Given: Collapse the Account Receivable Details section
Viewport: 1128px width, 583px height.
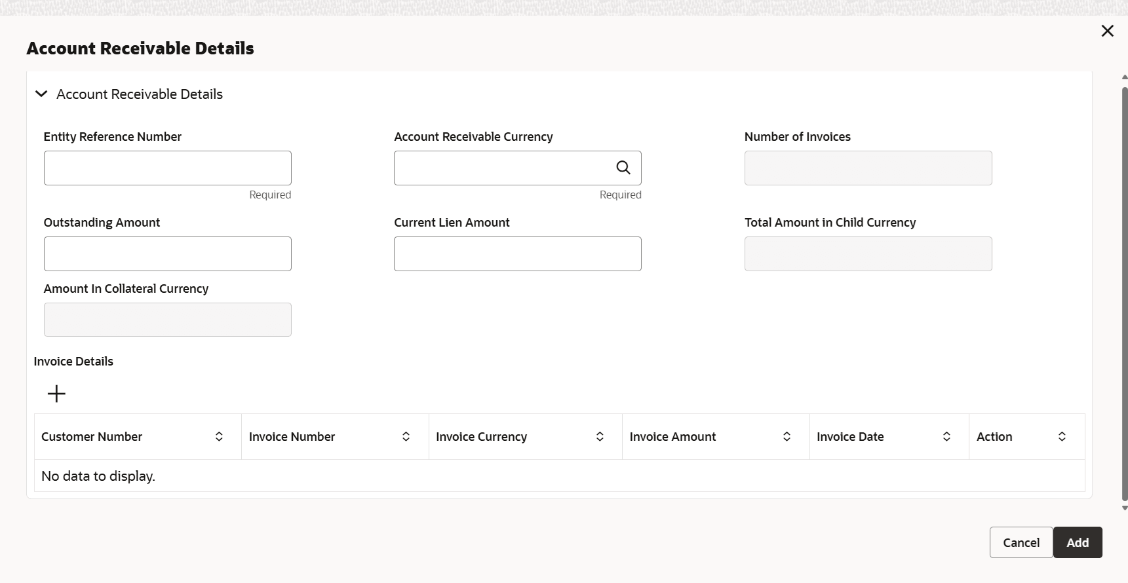Looking at the screenshot, I should click(x=41, y=94).
